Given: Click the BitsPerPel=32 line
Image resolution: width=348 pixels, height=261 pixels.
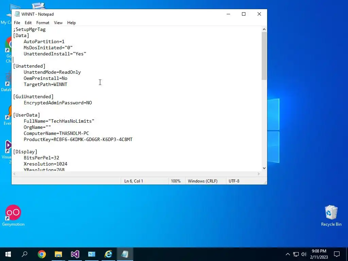Looking at the screenshot, I should tap(41, 158).
